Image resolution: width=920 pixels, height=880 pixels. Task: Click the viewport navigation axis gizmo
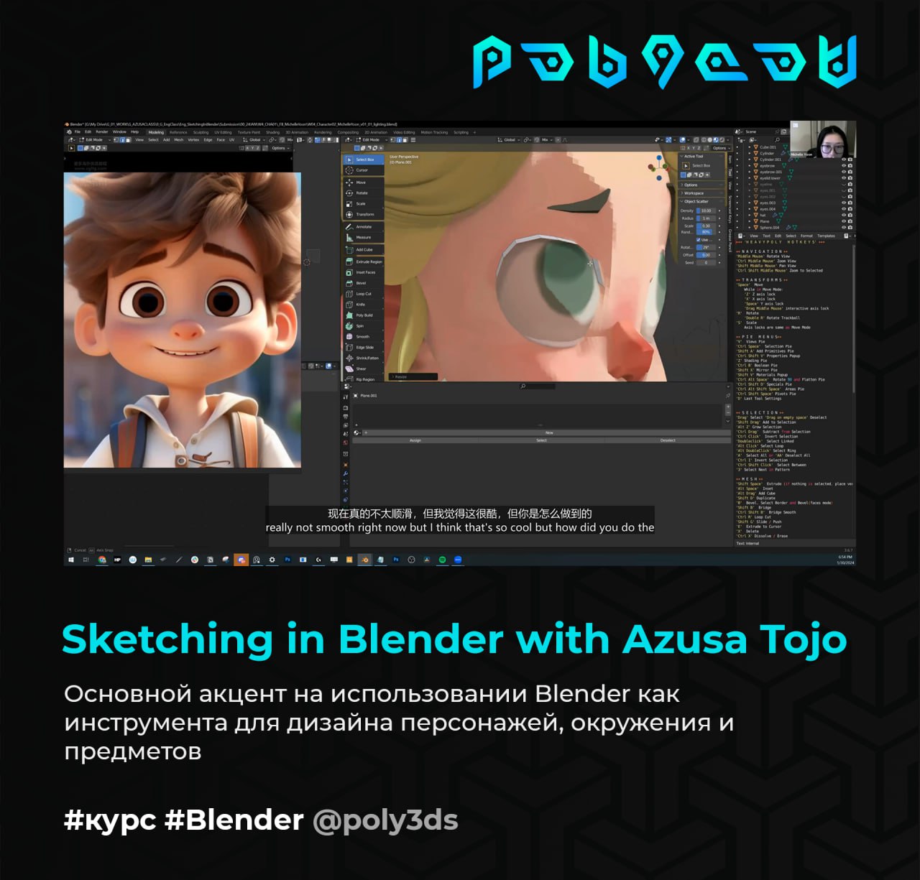click(659, 167)
